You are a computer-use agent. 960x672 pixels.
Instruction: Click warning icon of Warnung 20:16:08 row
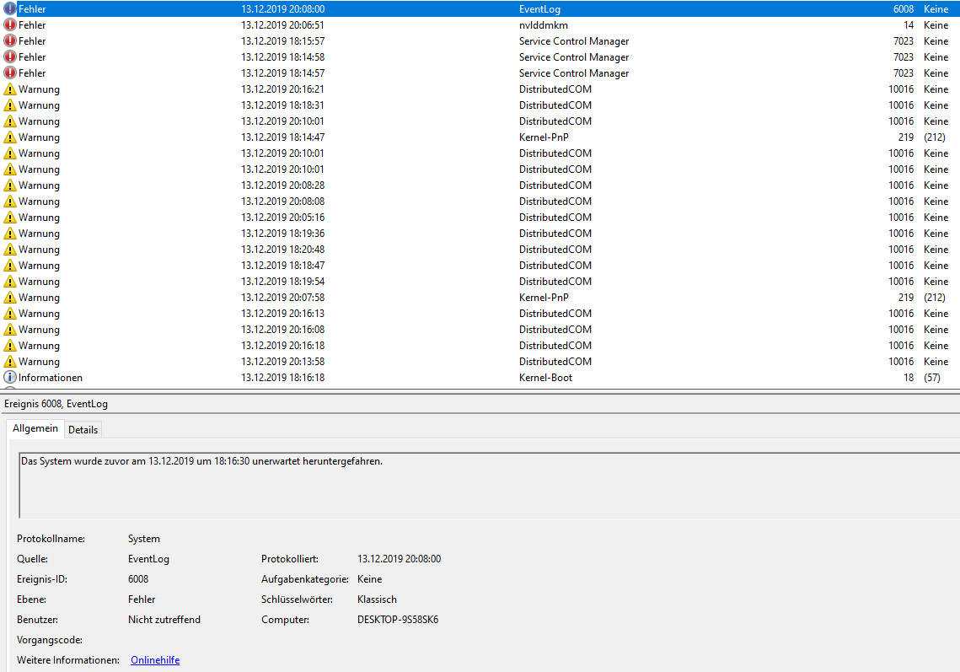coord(10,329)
